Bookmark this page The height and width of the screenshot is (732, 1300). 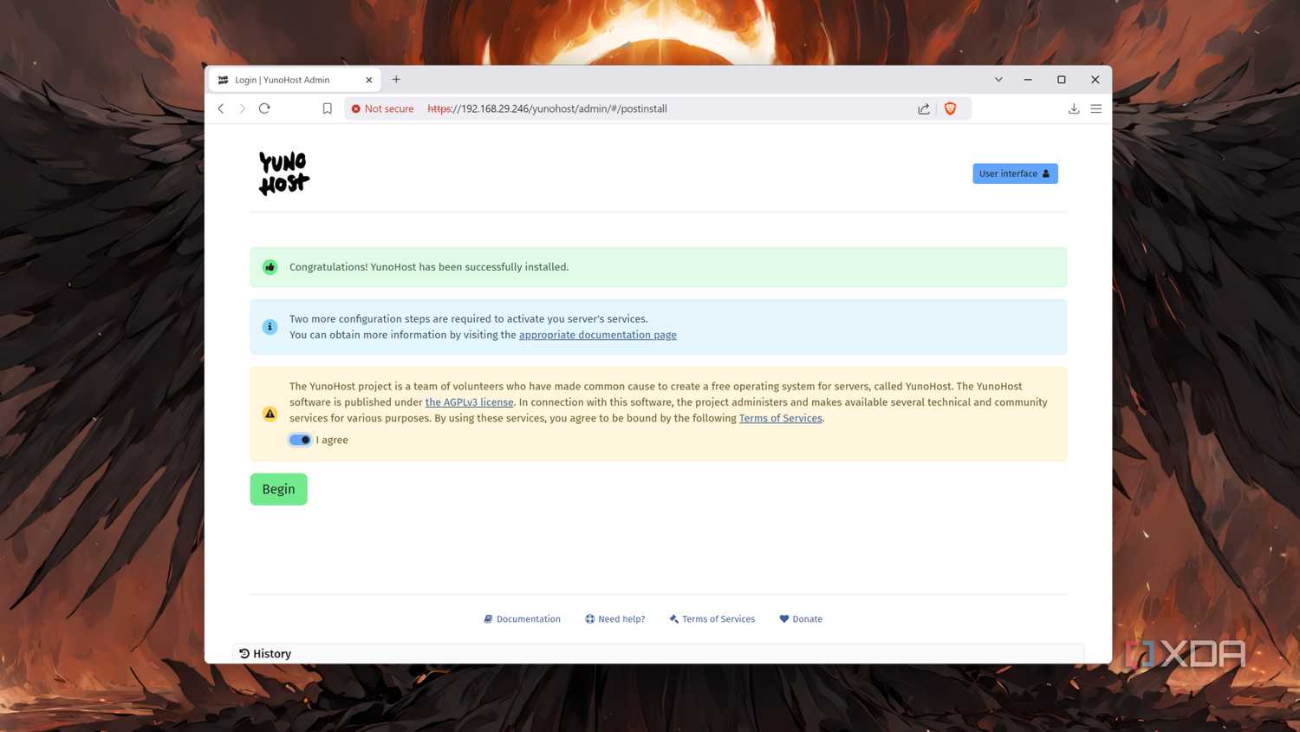pyautogui.click(x=327, y=108)
